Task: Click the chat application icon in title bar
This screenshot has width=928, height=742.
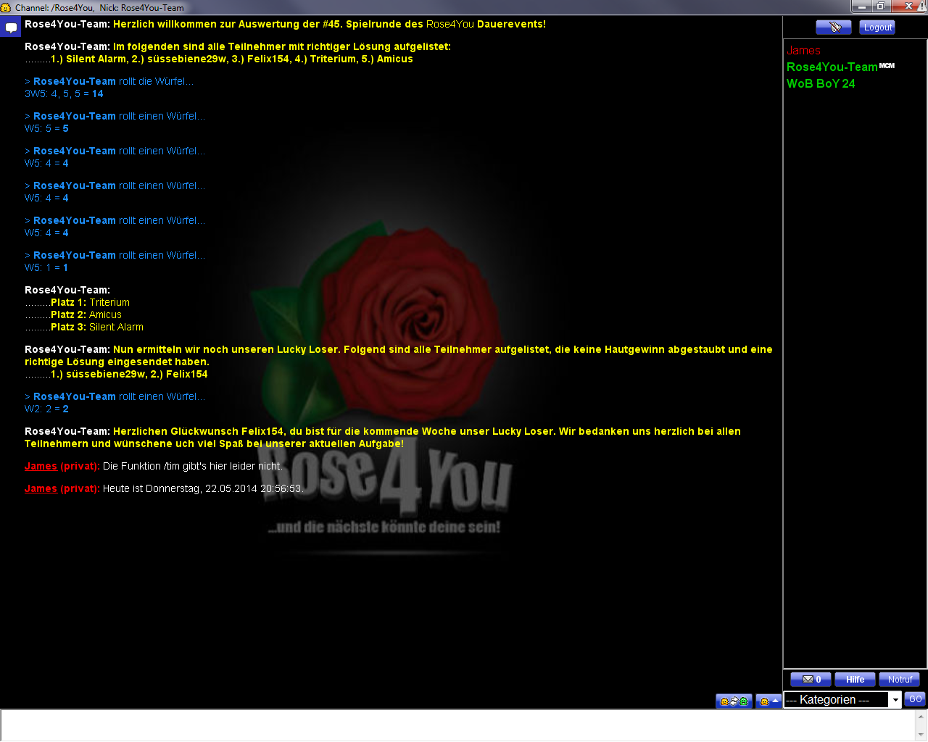Action: pos(6,7)
